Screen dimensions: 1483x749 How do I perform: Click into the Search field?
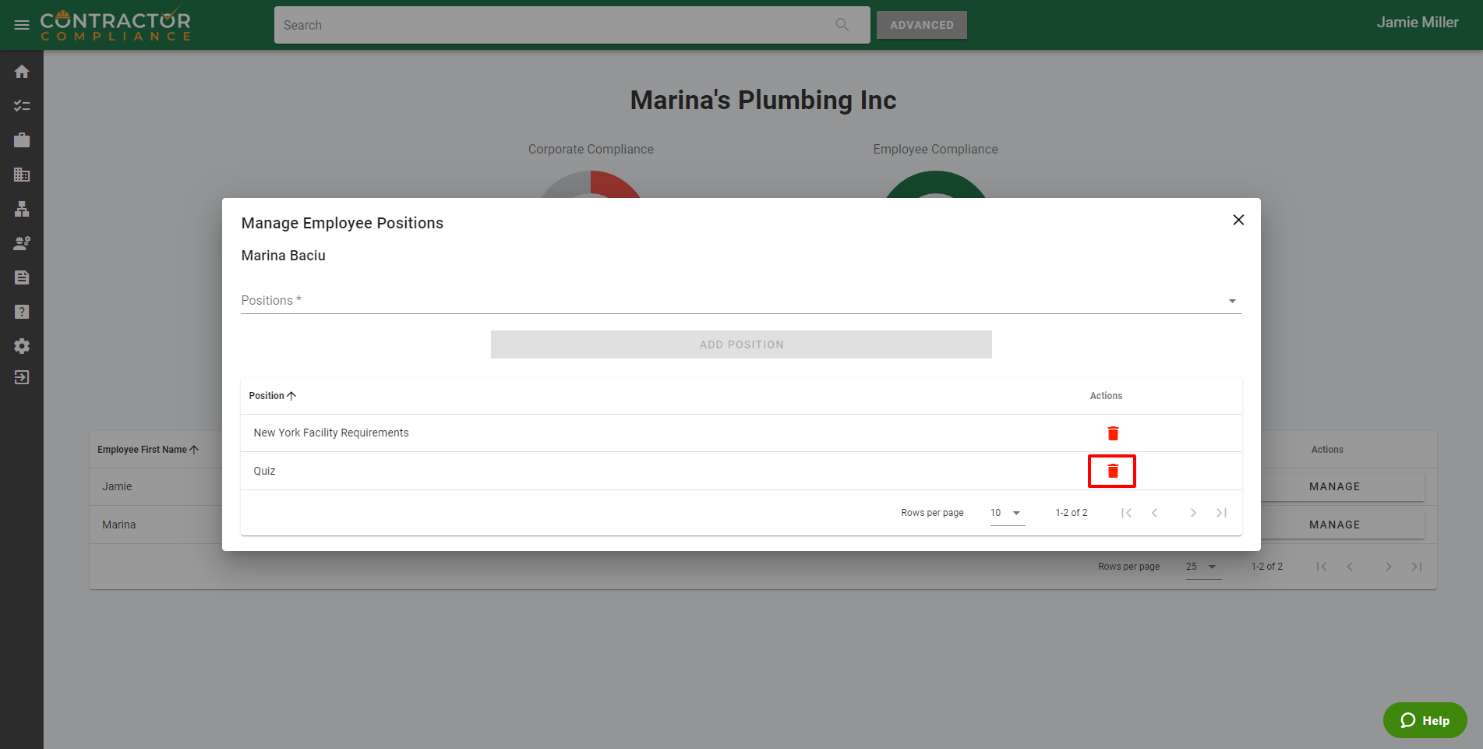553,25
